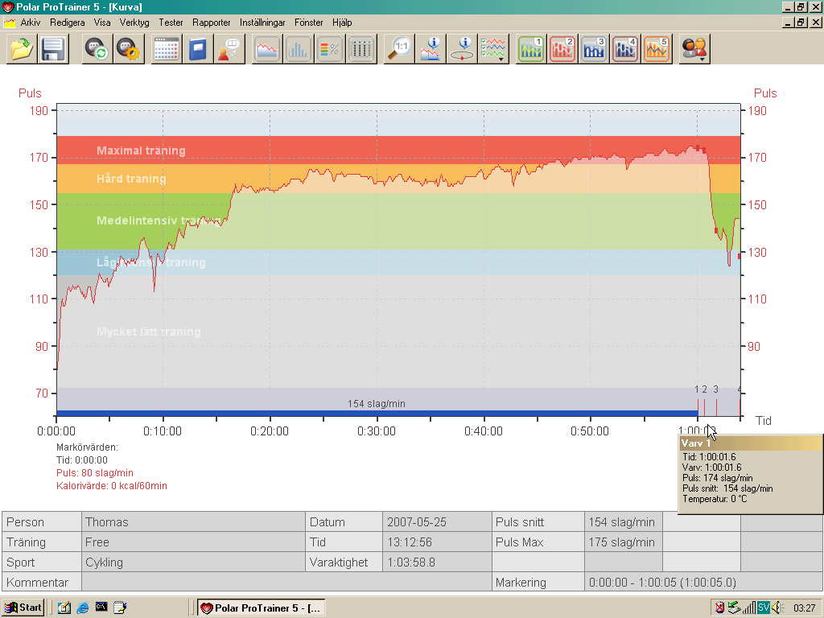Click the curve info icon

point(431,49)
